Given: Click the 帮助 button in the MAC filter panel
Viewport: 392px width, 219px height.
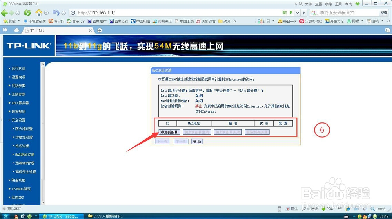Looking at the screenshot, I should 197,142.
